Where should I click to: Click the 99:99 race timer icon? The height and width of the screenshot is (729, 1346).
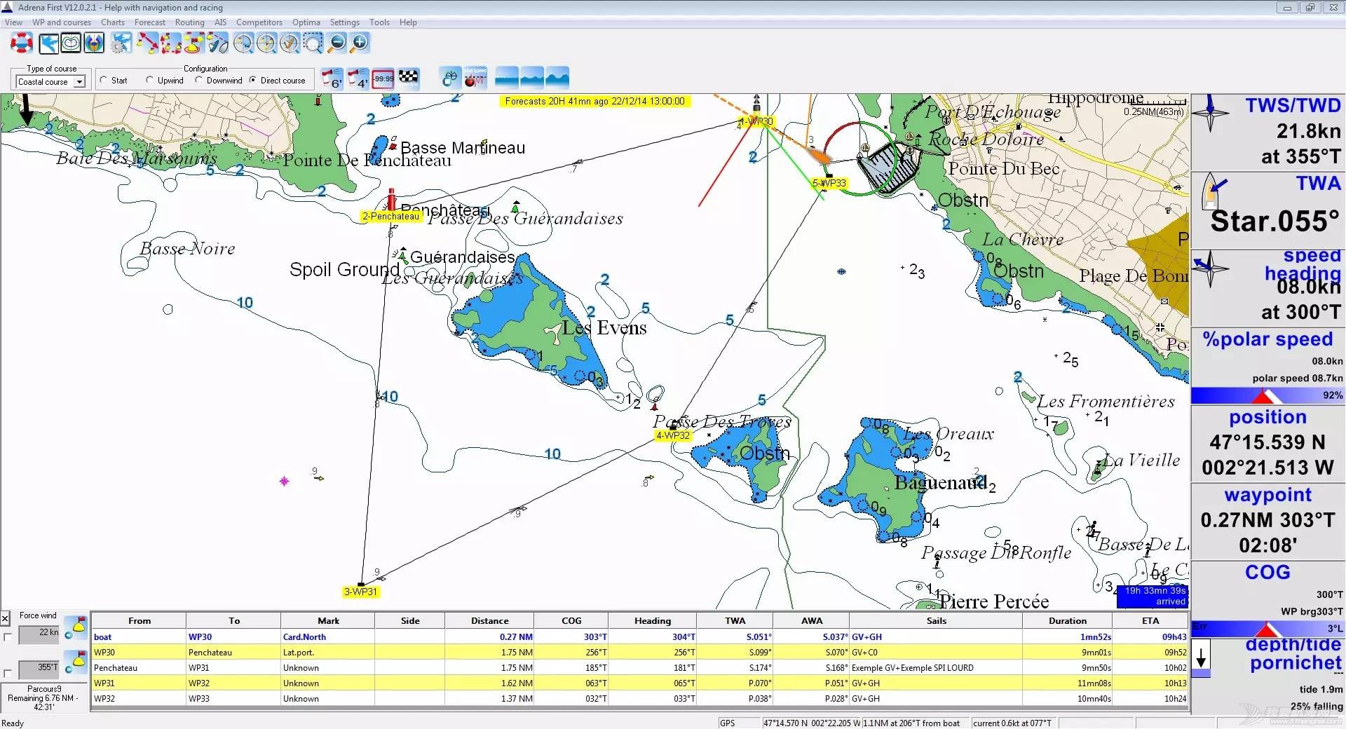[x=383, y=79]
